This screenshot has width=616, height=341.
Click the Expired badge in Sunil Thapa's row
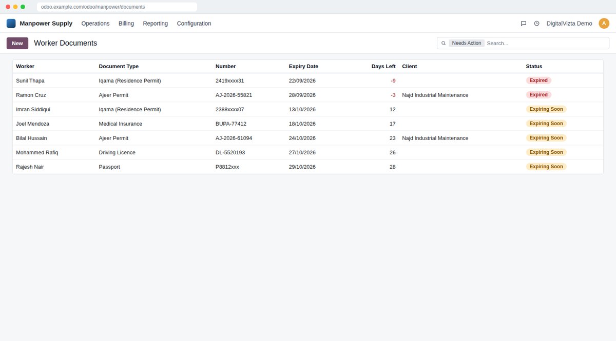tap(538, 81)
